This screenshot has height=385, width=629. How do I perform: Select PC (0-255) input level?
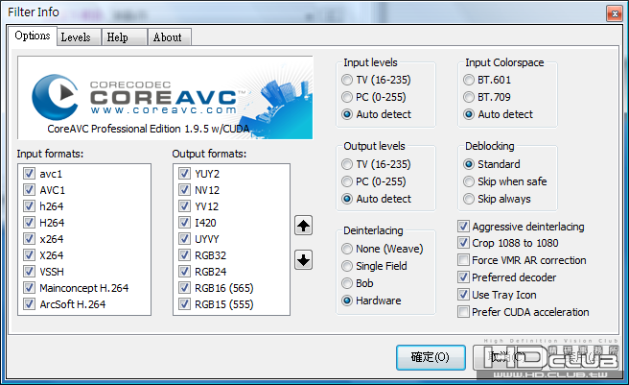pyautogui.click(x=347, y=97)
